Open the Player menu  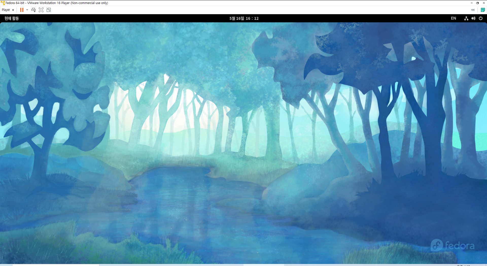(x=8, y=10)
